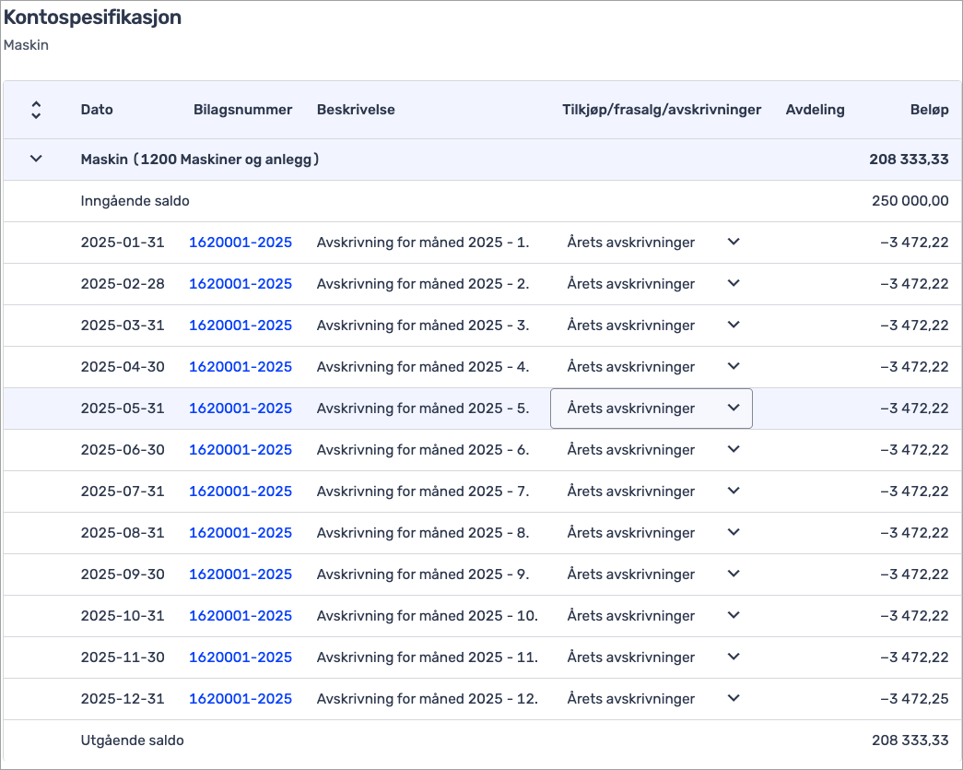Collapse the Maskin (1200 Maskiner og anlegg) group

(36, 159)
